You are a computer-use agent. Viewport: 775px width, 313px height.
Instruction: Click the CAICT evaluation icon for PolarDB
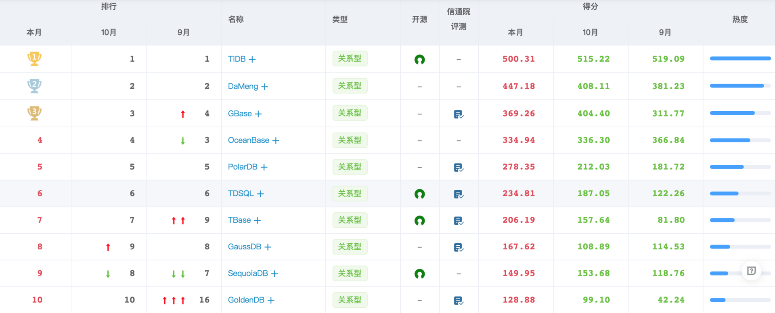459,168
